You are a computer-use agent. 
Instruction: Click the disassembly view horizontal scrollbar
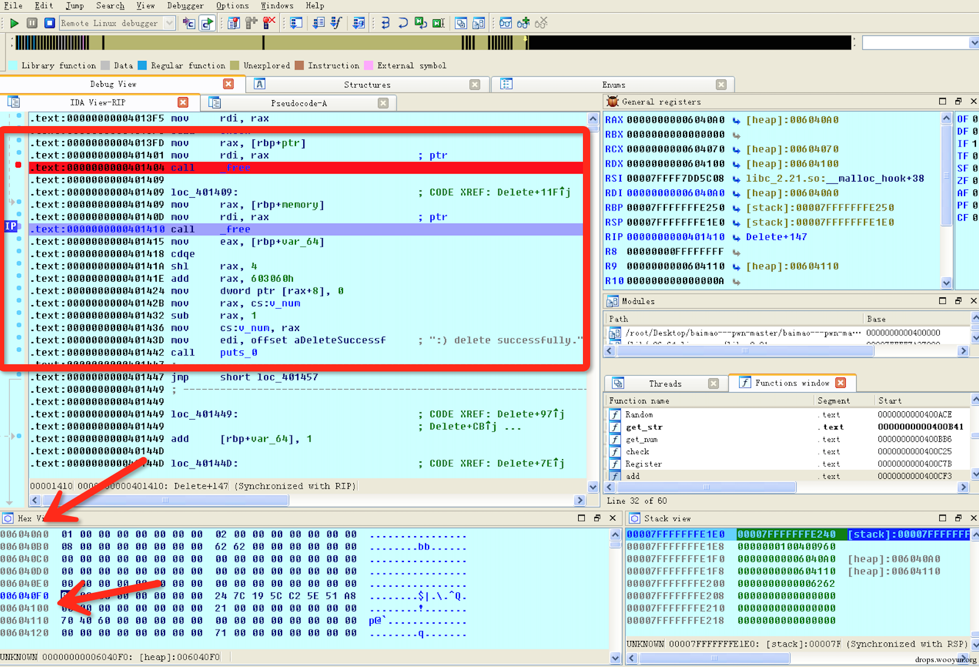point(165,500)
